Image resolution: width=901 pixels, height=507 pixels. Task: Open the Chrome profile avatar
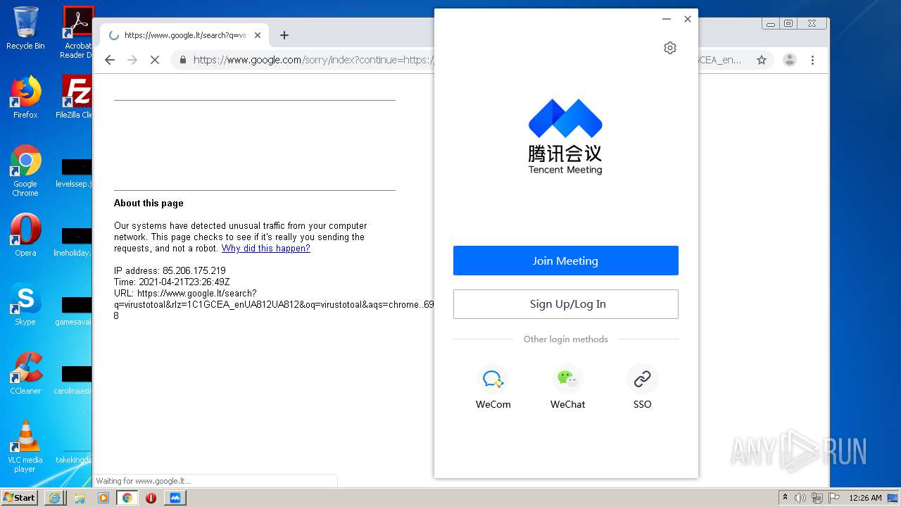click(x=790, y=60)
